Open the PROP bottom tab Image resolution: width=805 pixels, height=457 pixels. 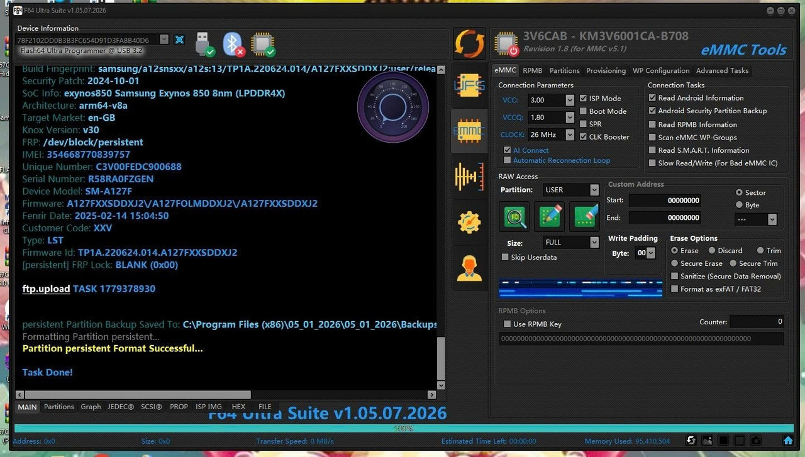coord(179,407)
